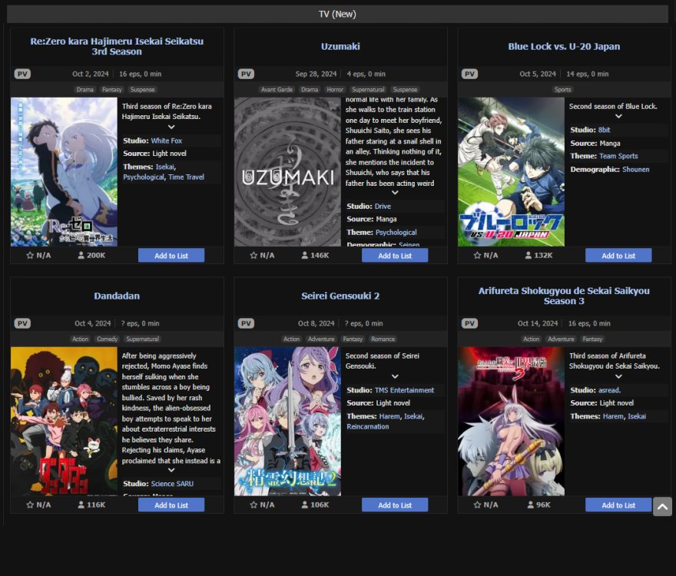Open the Science SARU studio link
This screenshot has height=576, width=676.
coord(172,484)
